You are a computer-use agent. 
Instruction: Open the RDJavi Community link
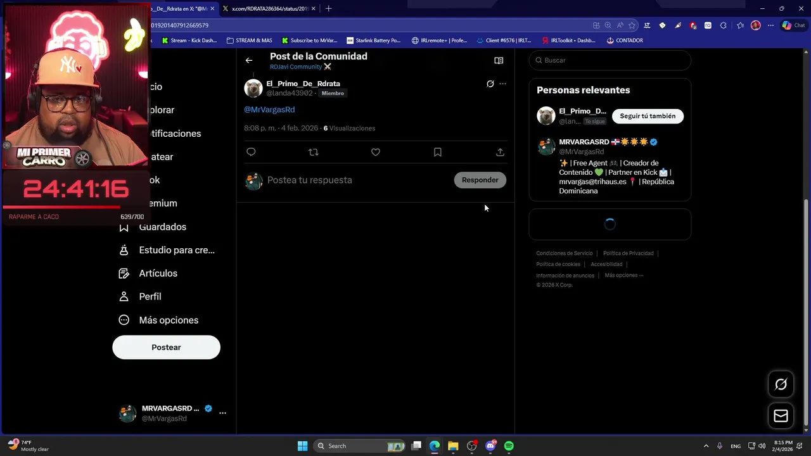click(x=300, y=66)
